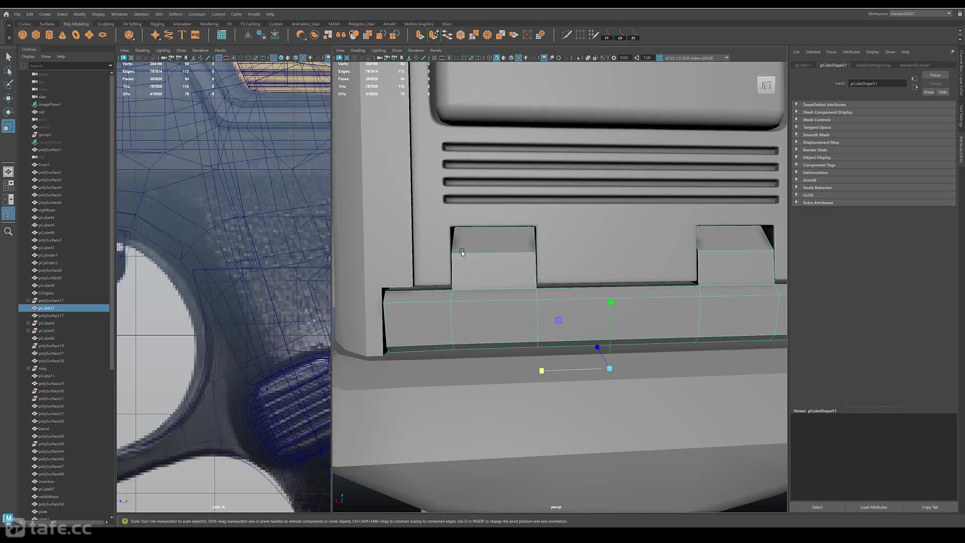
Task: Click the Load Attributes button
Action: (x=874, y=507)
